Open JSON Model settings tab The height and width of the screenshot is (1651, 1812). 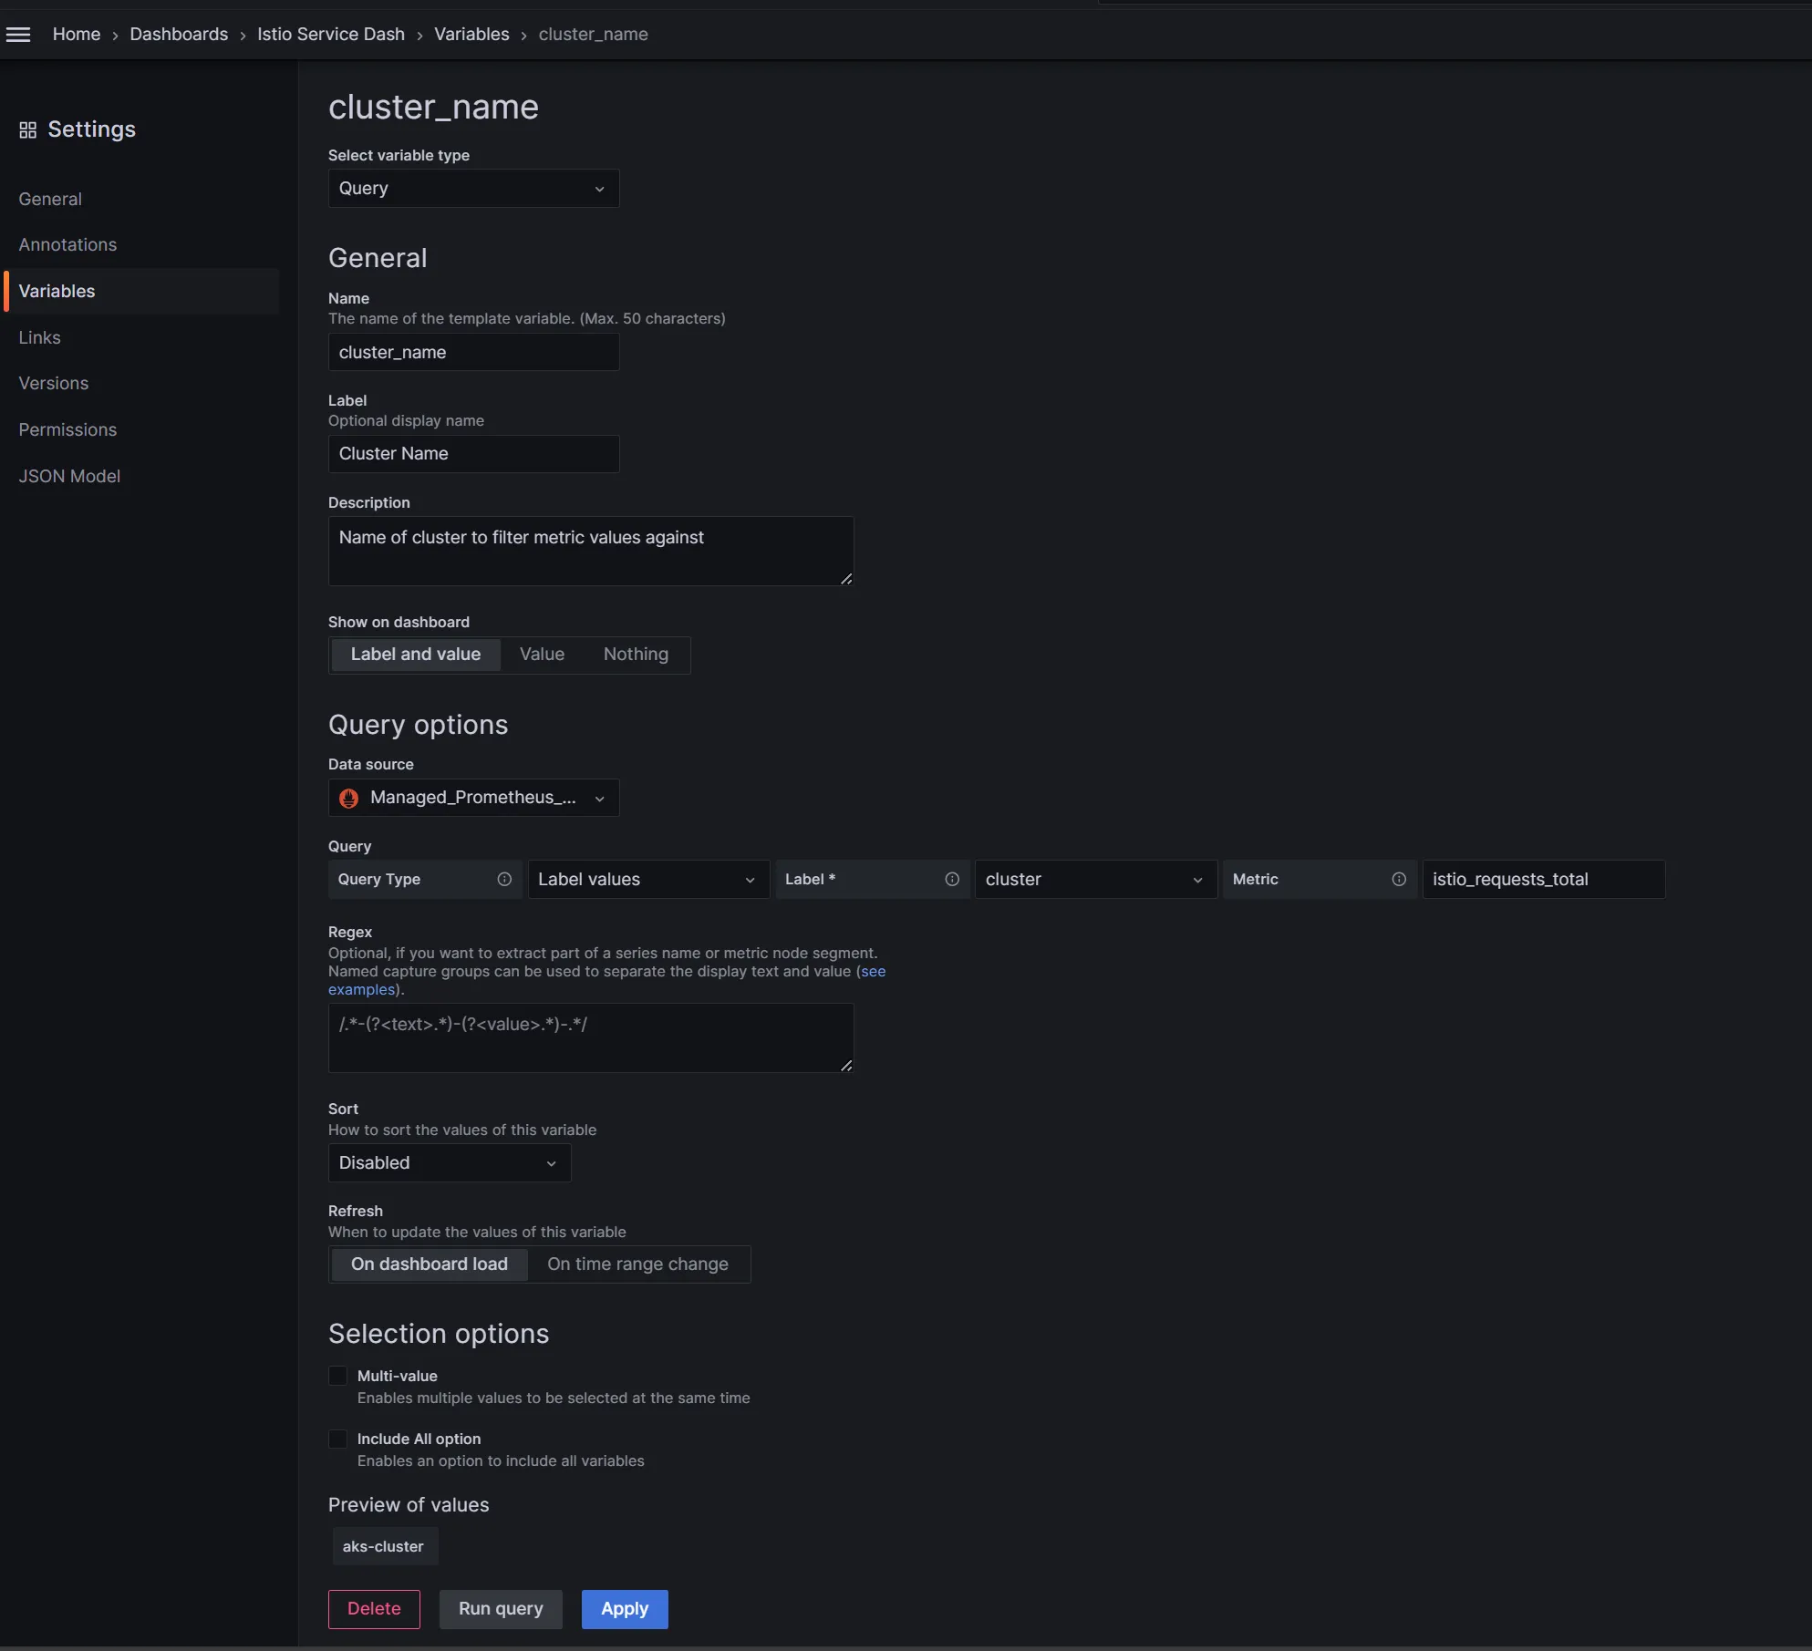click(69, 476)
